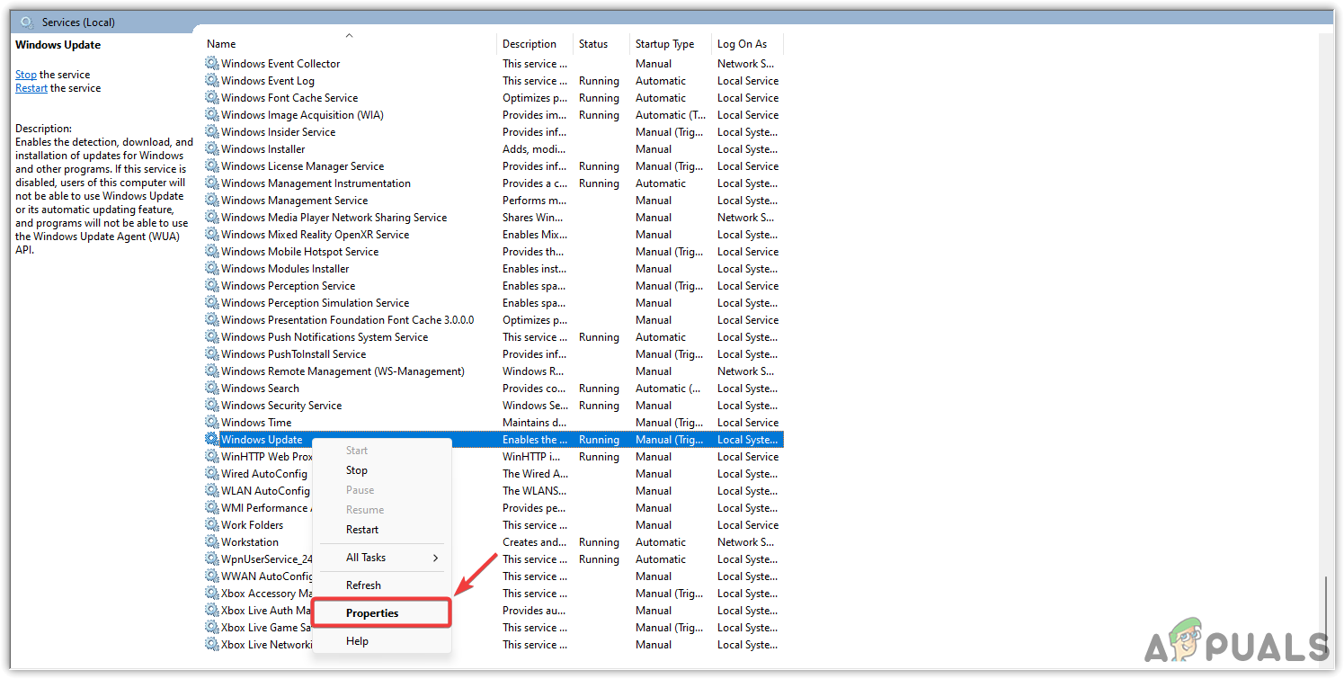Click the Windows Event Log service icon

click(212, 81)
